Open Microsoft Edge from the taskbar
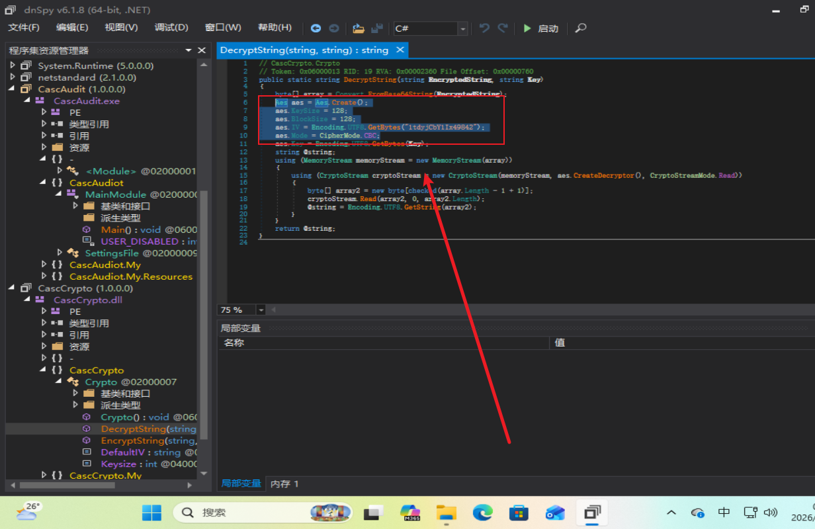The image size is (815, 529). pyautogui.click(x=482, y=512)
